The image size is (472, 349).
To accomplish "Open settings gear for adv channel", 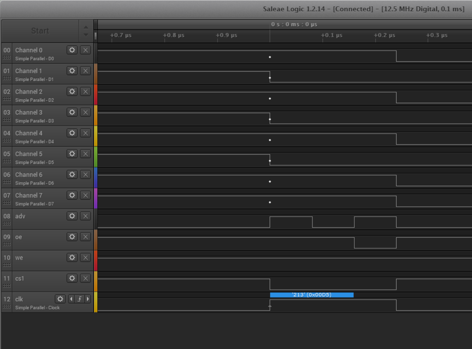I will pyautogui.click(x=72, y=216).
